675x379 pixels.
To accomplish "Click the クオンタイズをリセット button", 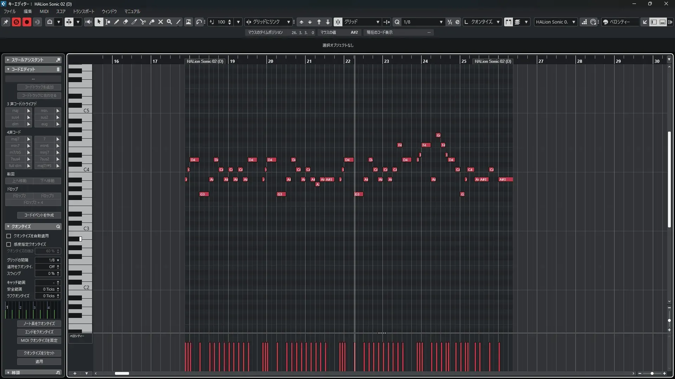I will 39,353.
